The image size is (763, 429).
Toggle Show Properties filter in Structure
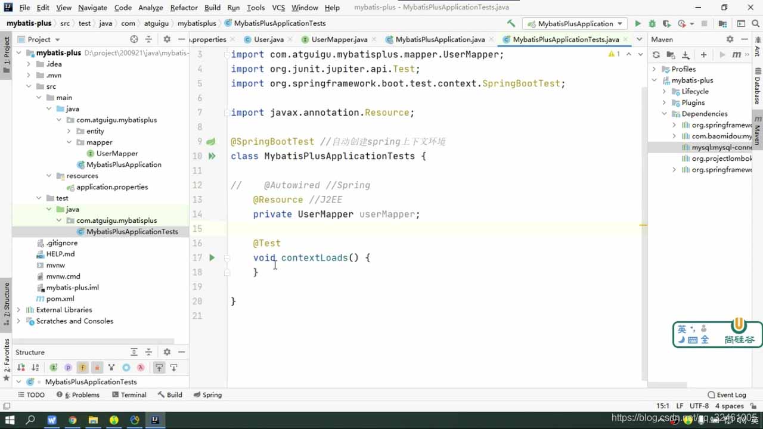(x=68, y=368)
